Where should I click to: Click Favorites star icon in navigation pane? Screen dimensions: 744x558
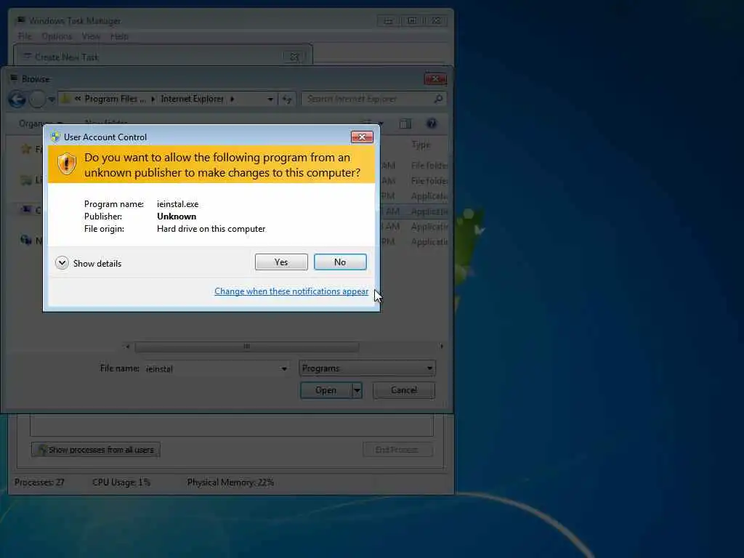click(26, 149)
